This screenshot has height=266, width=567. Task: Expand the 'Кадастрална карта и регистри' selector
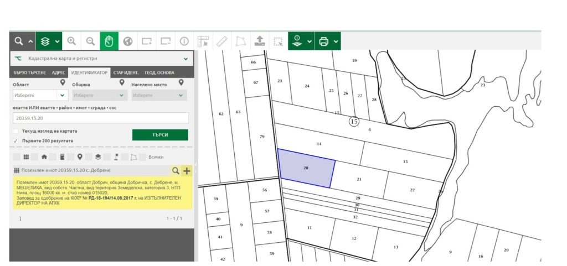click(185, 59)
